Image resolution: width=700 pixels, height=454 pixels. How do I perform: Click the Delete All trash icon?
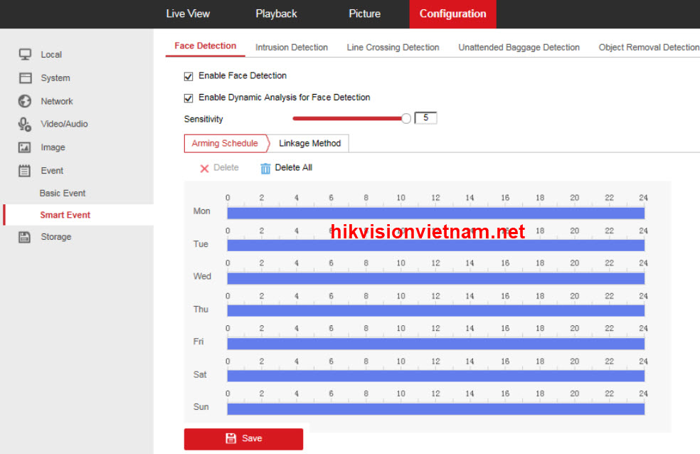265,168
